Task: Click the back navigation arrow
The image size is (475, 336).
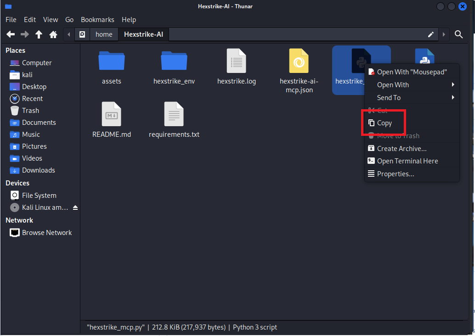Action: tap(11, 34)
